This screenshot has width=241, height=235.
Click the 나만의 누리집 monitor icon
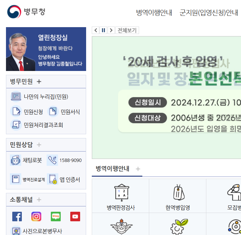16,96
